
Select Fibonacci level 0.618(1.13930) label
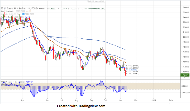[x=132, y=68]
